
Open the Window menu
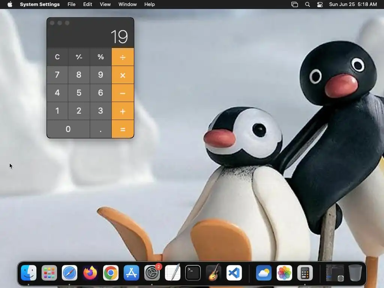(x=127, y=4)
